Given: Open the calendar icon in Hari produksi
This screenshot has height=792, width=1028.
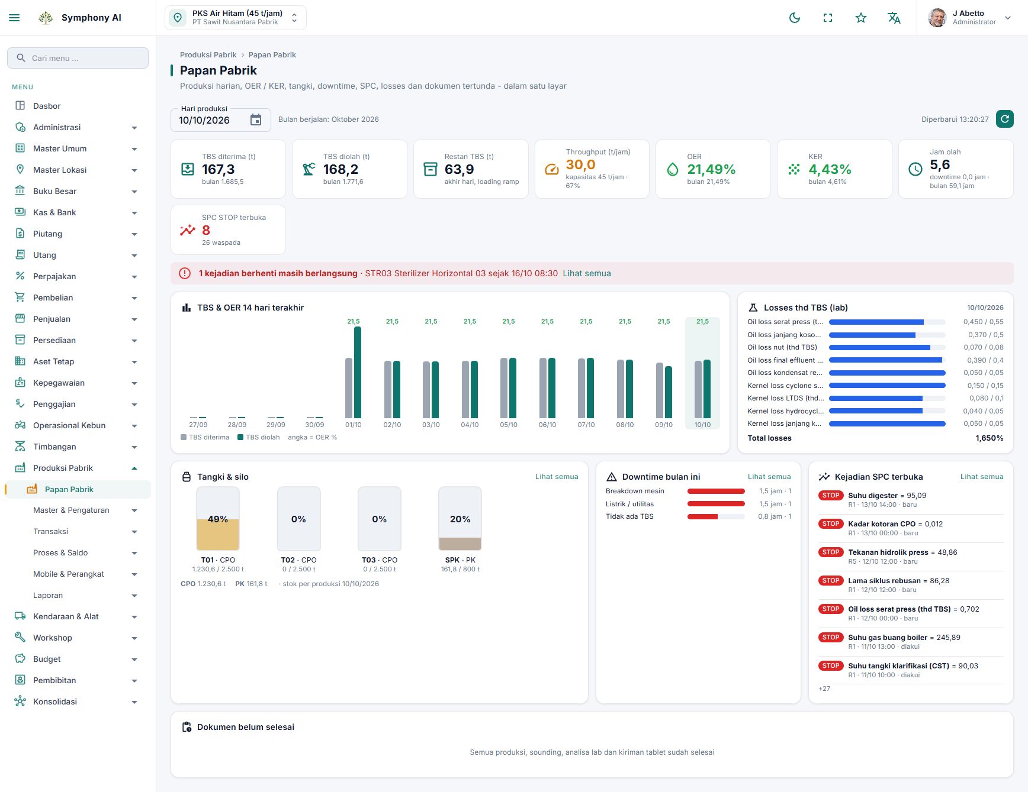Looking at the screenshot, I should point(256,120).
